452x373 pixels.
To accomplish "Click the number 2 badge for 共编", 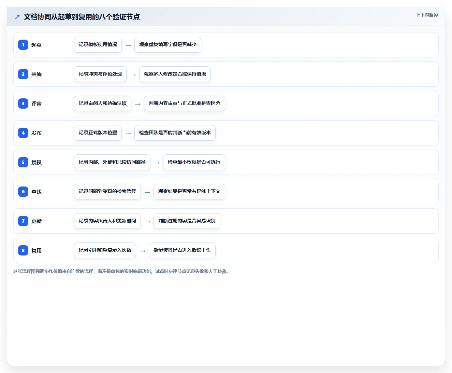I will [23, 74].
